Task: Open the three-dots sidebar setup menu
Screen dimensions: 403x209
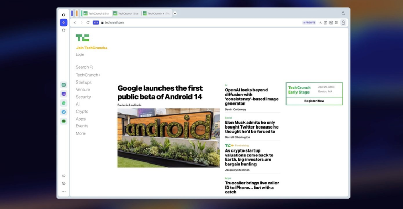Action: click(63, 191)
